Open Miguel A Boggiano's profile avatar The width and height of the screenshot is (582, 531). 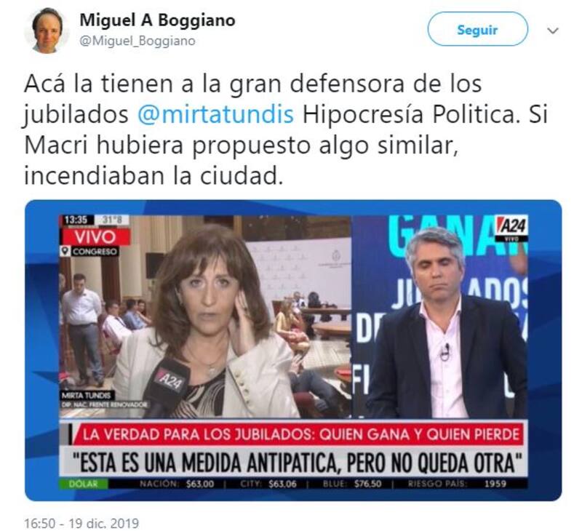point(47,31)
